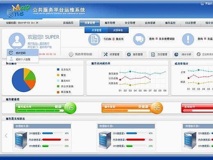The width and height of the screenshot is (213, 160).
Task: Click the light blue 重庆AGS legend swatch
Action: [58, 81]
